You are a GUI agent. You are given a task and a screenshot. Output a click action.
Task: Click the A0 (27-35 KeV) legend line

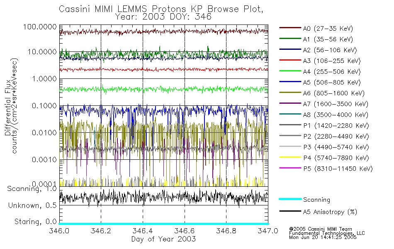[x=290, y=28]
